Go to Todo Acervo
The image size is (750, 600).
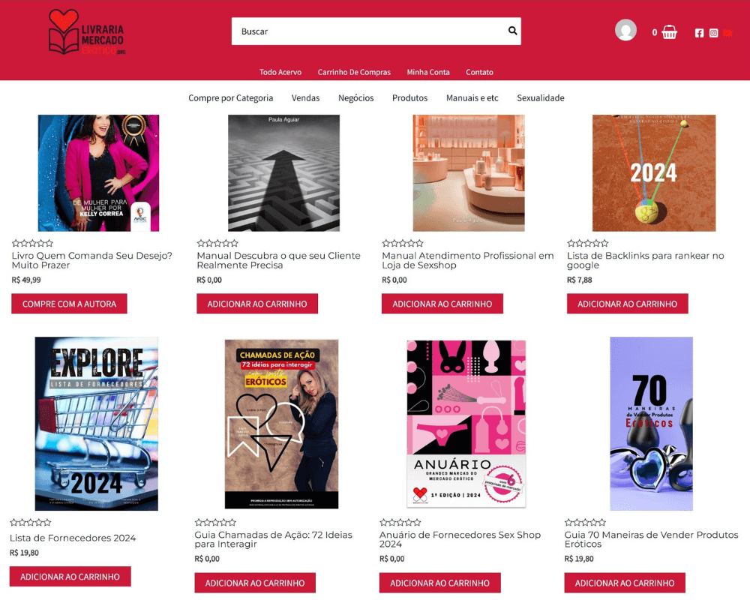click(280, 72)
